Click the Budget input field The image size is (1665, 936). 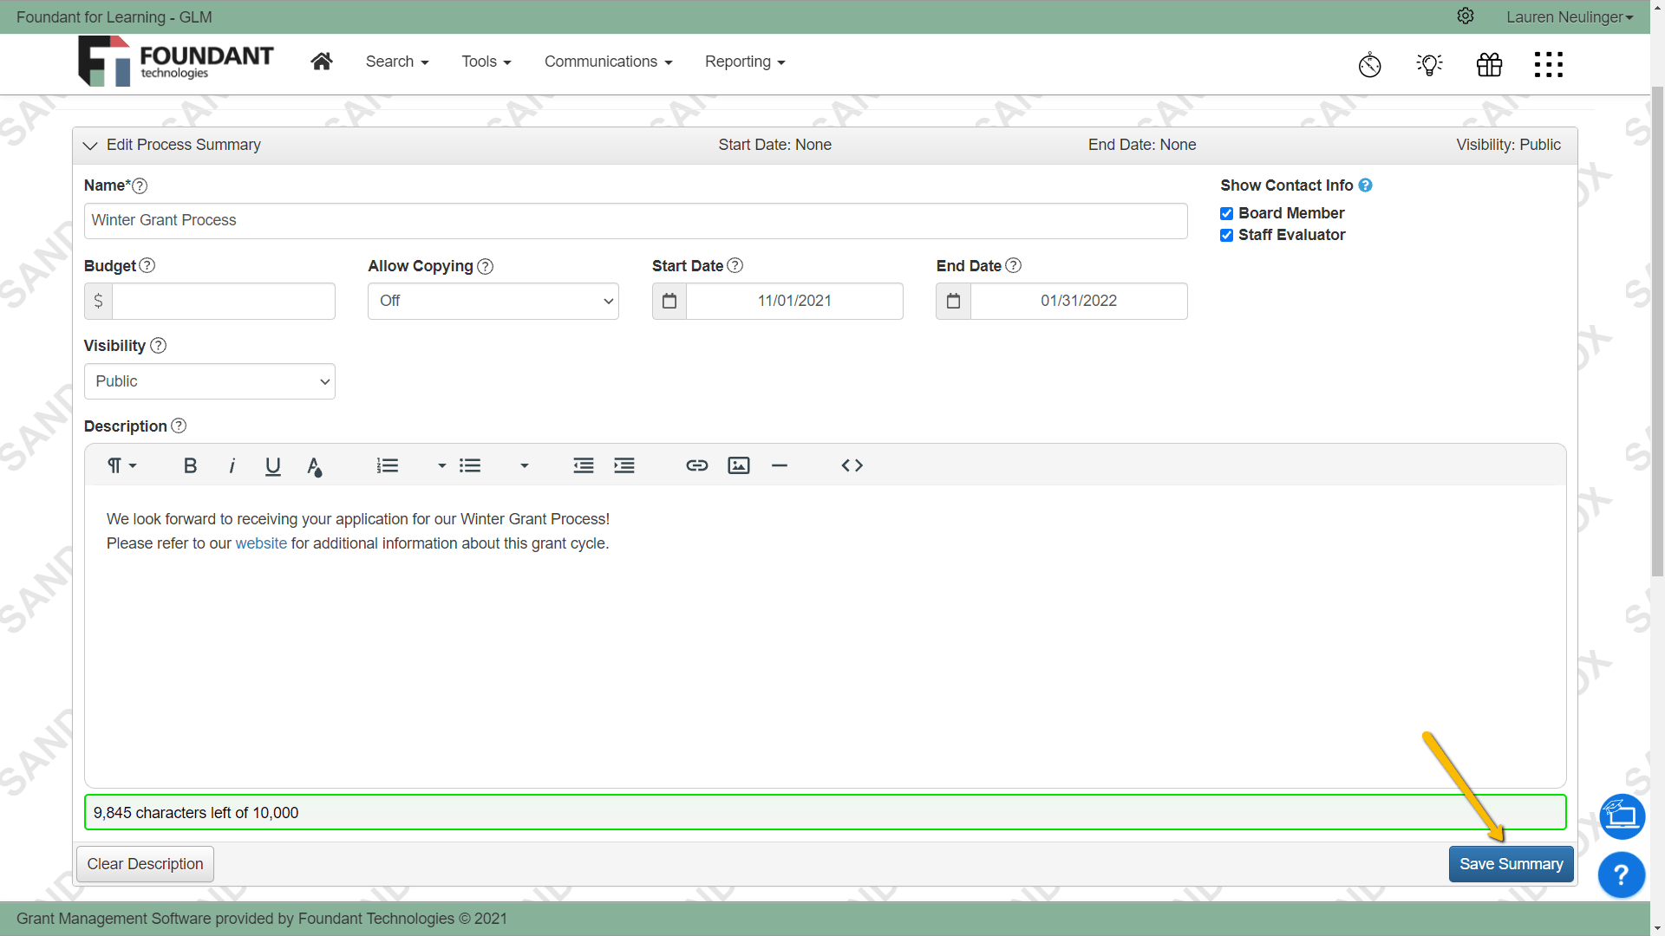click(223, 302)
